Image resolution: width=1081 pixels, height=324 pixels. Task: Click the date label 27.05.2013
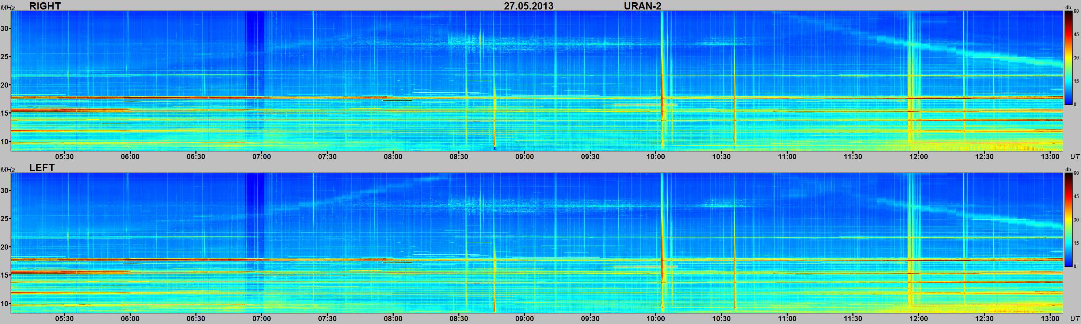(528, 6)
